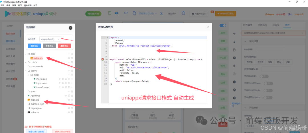Click the download icon on the index.uvue row
Image resolution: width=308 pixels, height=133 pixels.
click(x=72, y=79)
